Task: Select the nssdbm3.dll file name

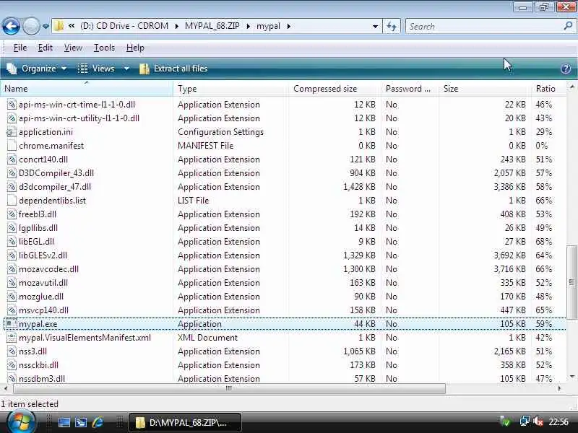Action: coord(42,378)
